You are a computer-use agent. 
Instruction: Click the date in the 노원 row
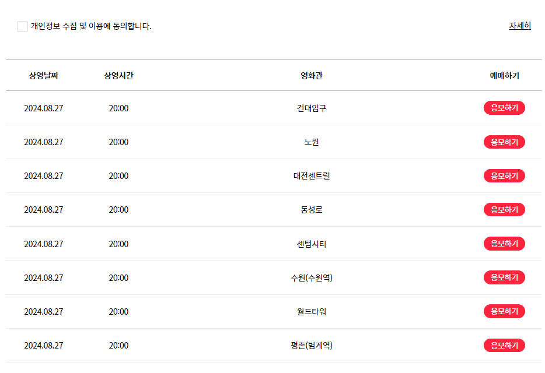point(43,142)
